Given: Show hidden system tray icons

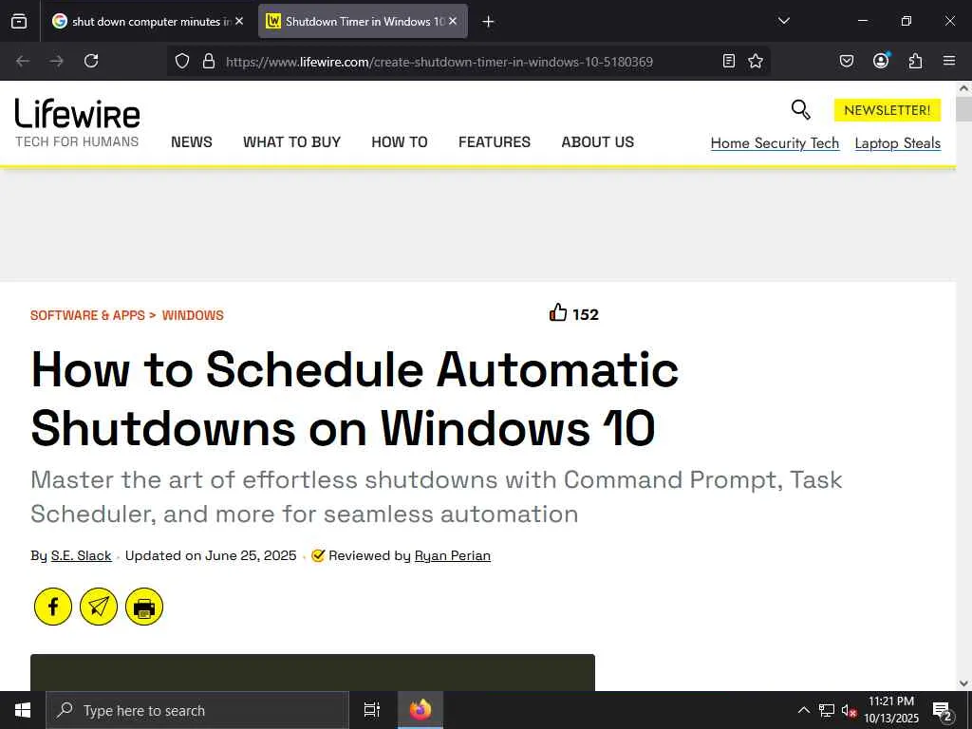Looking at the screenshot, I should (x=803, y=710).
